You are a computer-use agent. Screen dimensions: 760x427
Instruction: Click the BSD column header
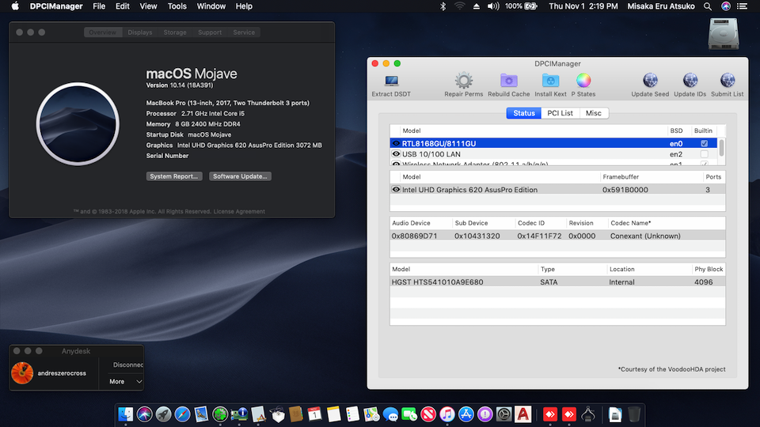[x=676, y=130]
